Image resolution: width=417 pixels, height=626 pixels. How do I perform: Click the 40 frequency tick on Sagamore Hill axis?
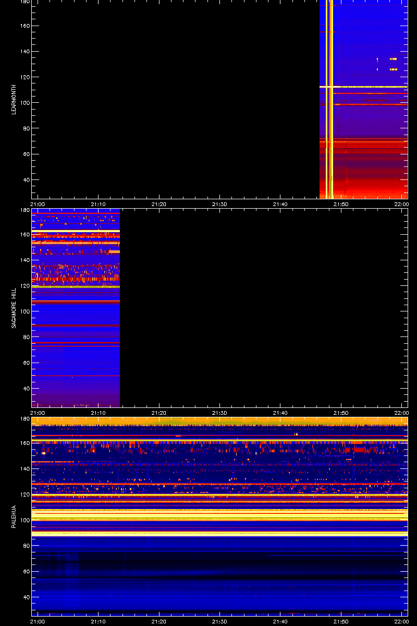(27, 389)
